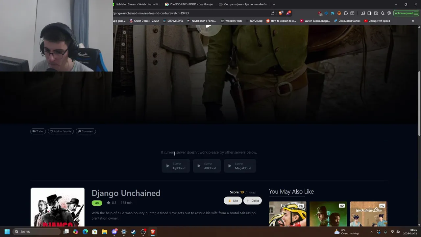Open the extensions puzzle piece menu
This screenshot has height=237, width=421.
[x=346, y=13]
